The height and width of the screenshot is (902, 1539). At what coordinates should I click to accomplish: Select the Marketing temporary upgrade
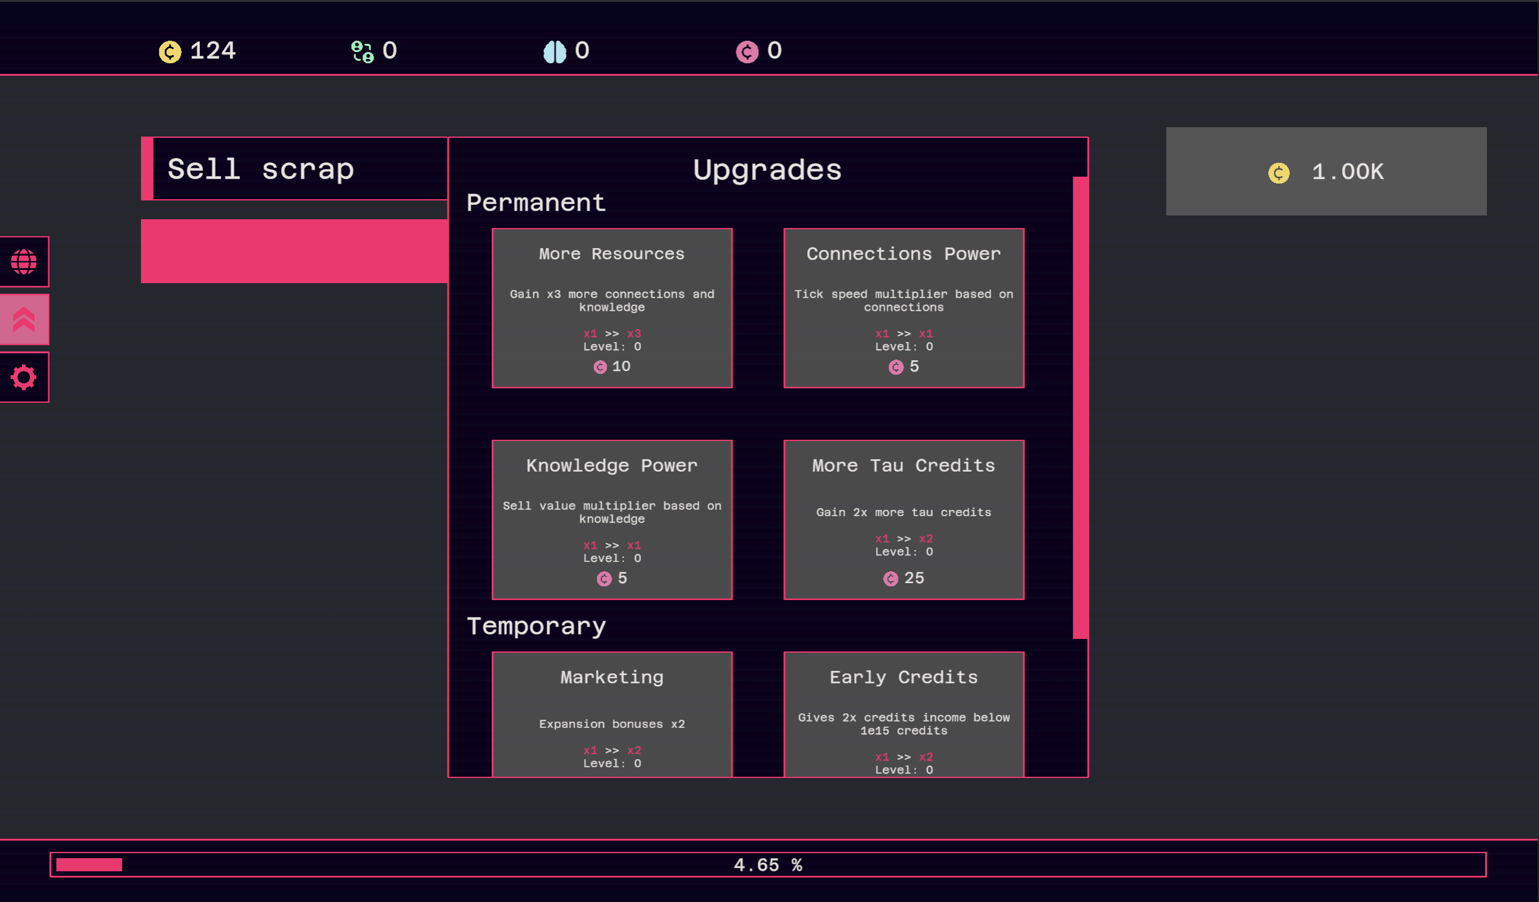tap(612, 714)
